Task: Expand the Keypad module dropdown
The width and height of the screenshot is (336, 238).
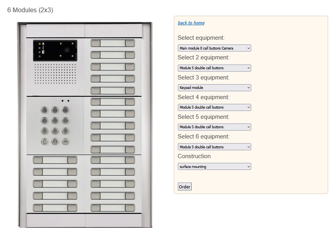Action: click(214, 88)
